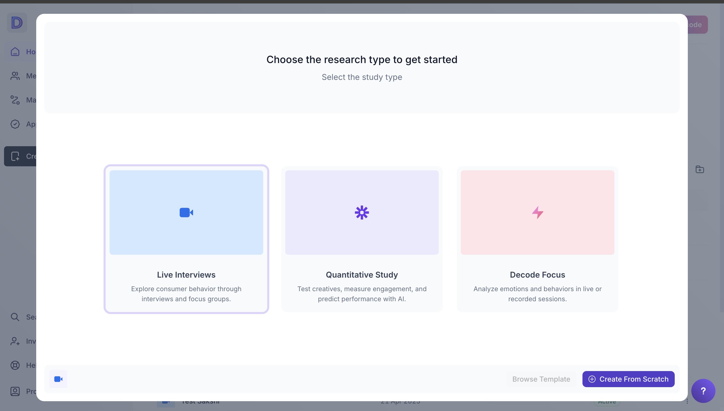This screenshot has height=411, width=724.
Task: Open the route path icon in sidebar
Action: [x=15, y=100]
